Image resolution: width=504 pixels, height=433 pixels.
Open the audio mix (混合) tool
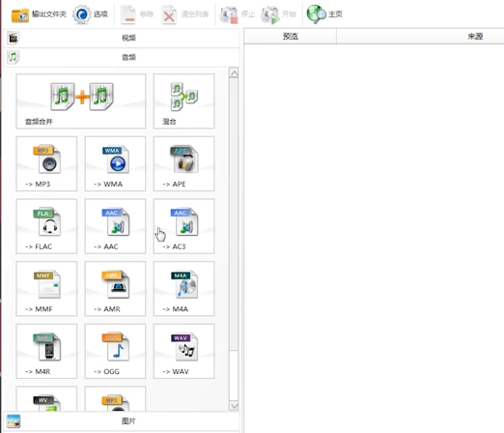point(184,101)
